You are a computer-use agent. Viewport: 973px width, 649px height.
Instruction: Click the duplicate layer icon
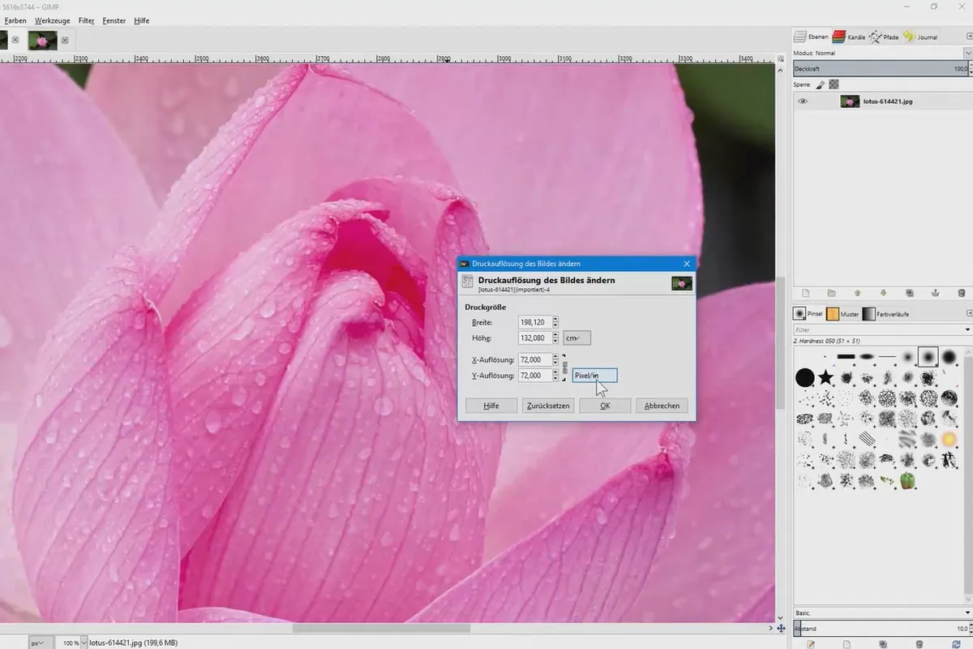coord(909,293)
